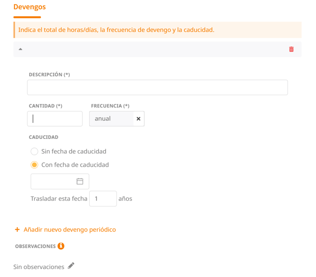Viewport: 316px width, 277px height.
Task: Click the 'Trasladar esta fecha' years field
Action: click(x=102, y=198)
